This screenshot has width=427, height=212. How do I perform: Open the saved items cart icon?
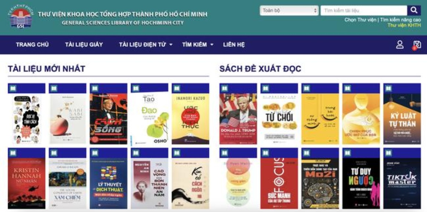tap(417, 45)
